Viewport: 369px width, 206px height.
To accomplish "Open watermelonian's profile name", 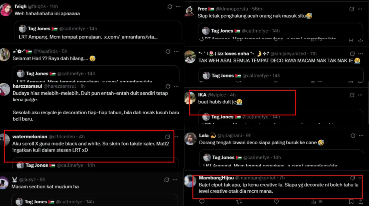I will coord(30,137).
